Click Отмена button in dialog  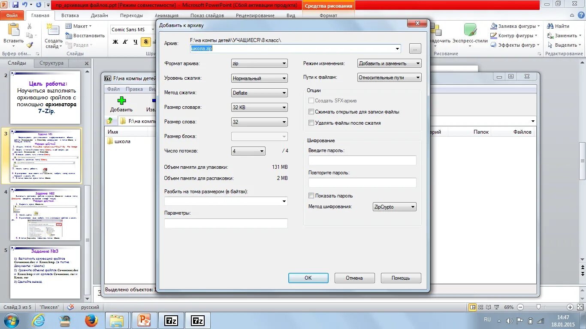pyautogui.click(x=354, y=278)
